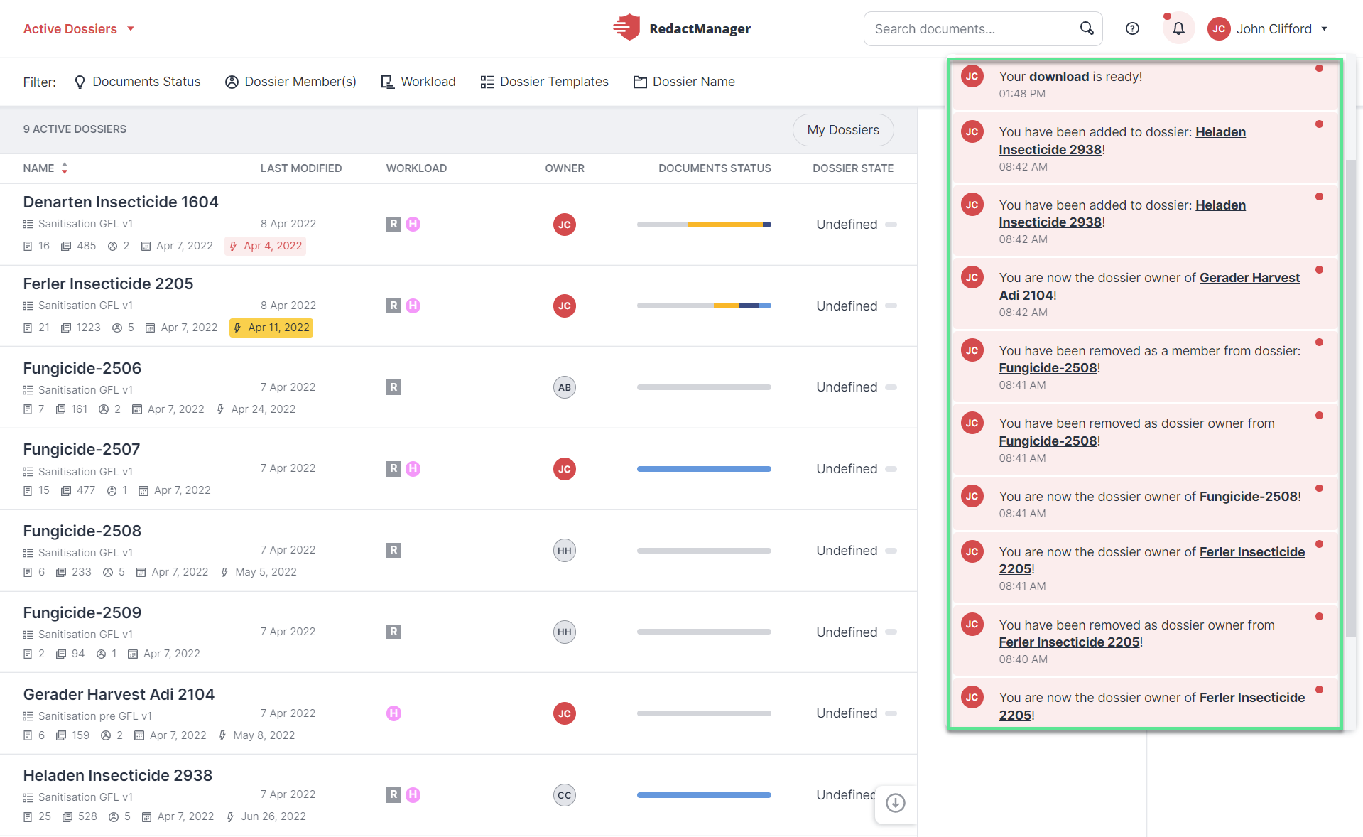Open the Gerader Harvest Adi 2104 dossier title
The height and width of the screenshot is (837, 1363).
[x=119, y=694]
